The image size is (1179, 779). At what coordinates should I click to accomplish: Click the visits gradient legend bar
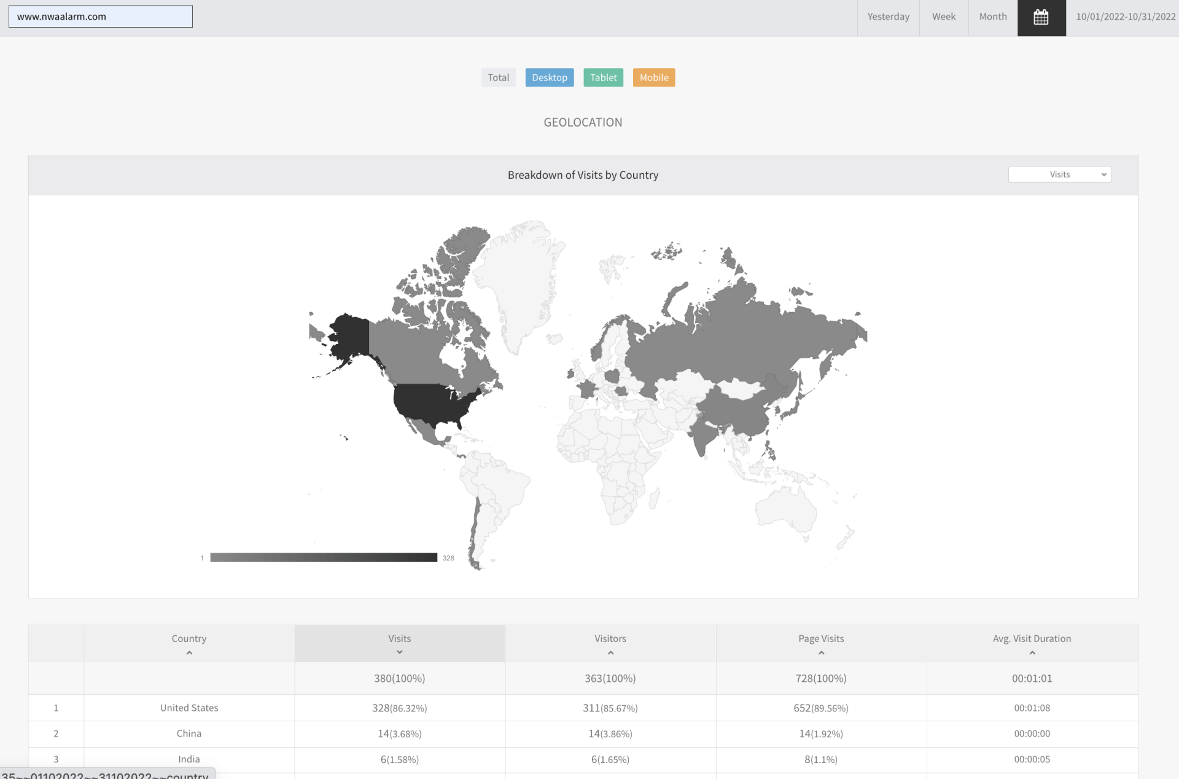pos(324,557)
